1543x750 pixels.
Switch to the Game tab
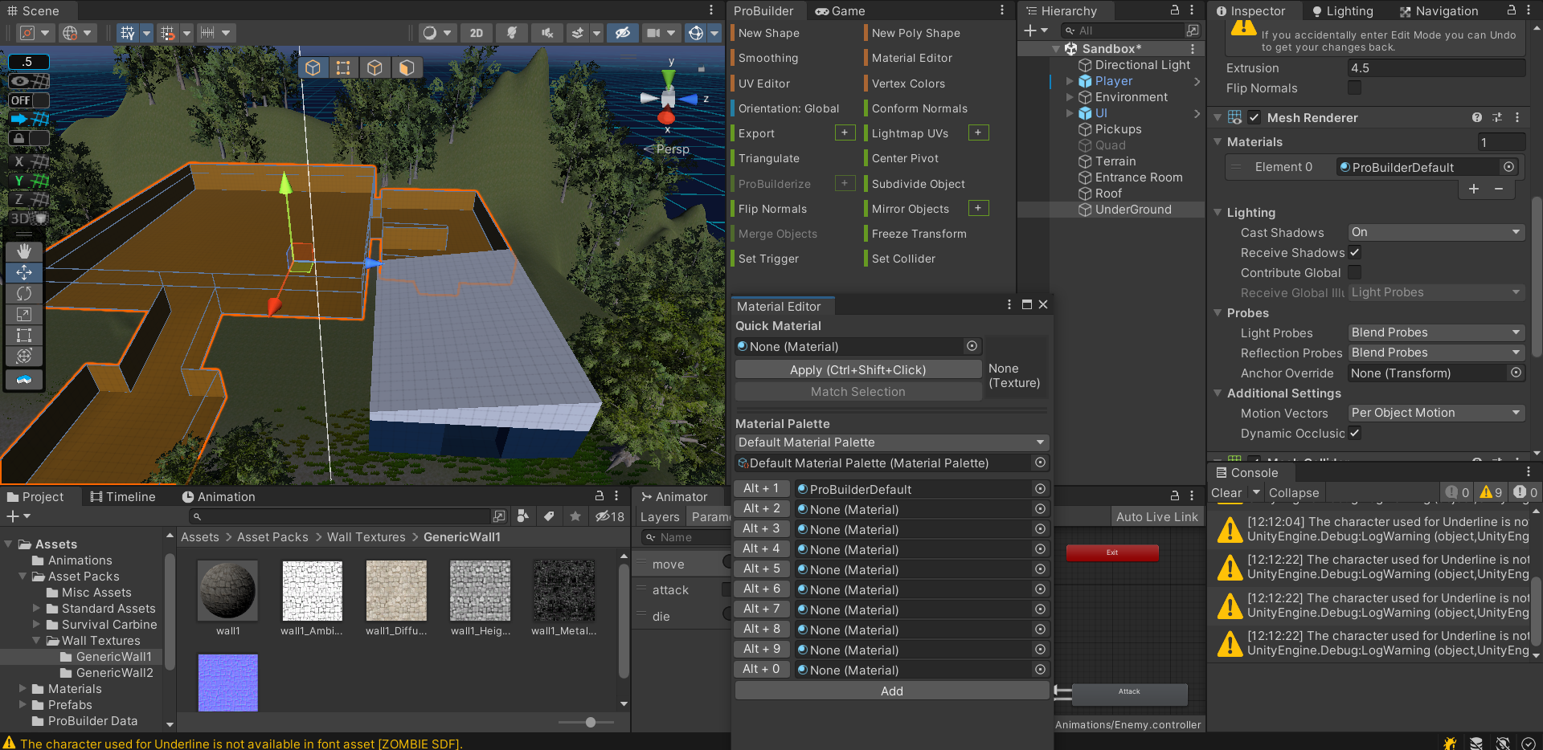pyautogui.click(x=840, y=11)
